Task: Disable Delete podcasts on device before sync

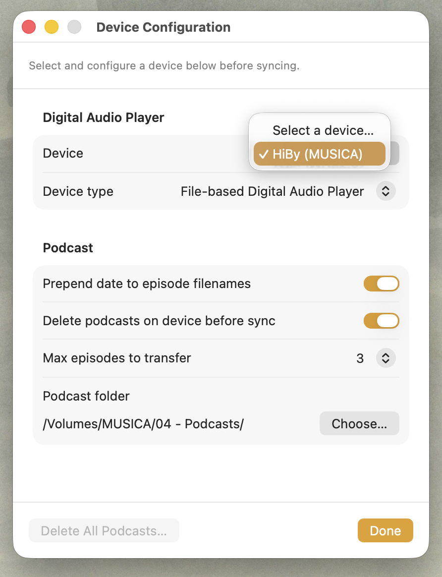Action: 381,321
